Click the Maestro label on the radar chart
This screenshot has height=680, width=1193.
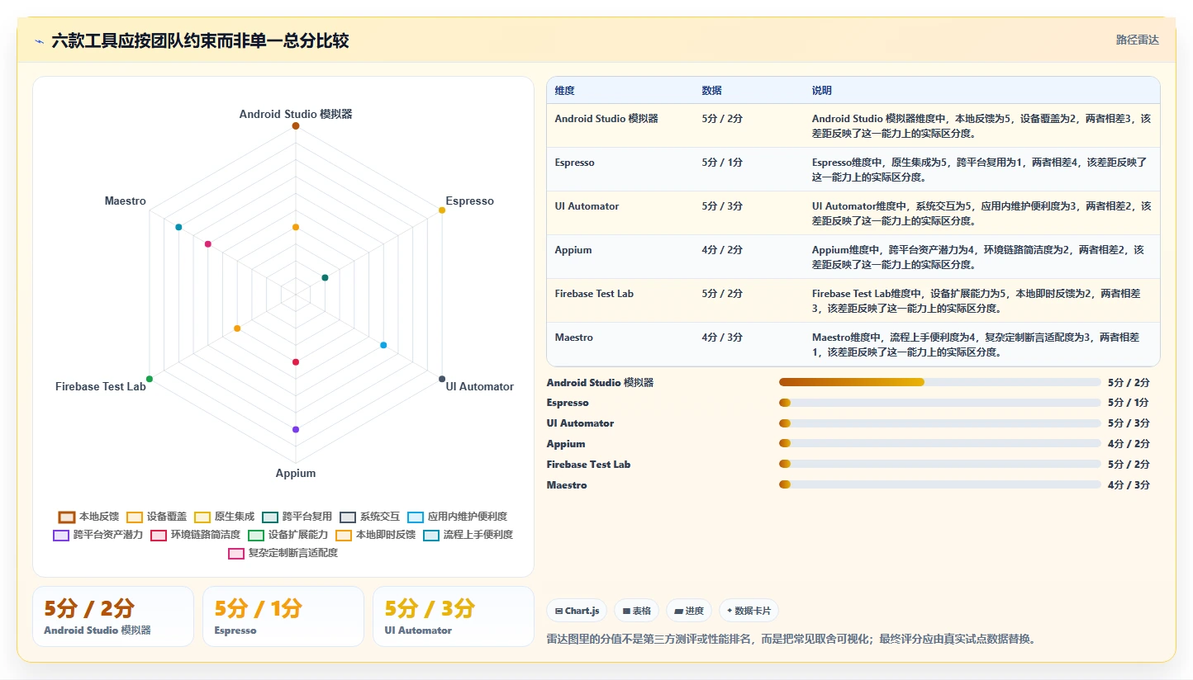pyautogui.click(x=126, y=201)
